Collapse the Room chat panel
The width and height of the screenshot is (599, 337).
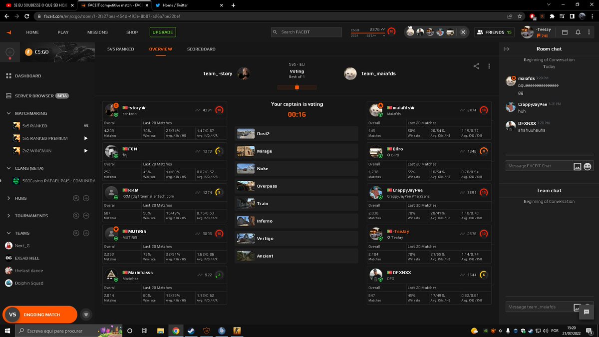tap(506, 49)
